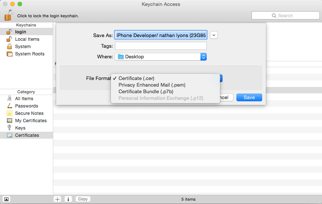Toggle the preview pane button at bottom-left
This screenshot has width=322, height=204.
click(x=6, y=199)
